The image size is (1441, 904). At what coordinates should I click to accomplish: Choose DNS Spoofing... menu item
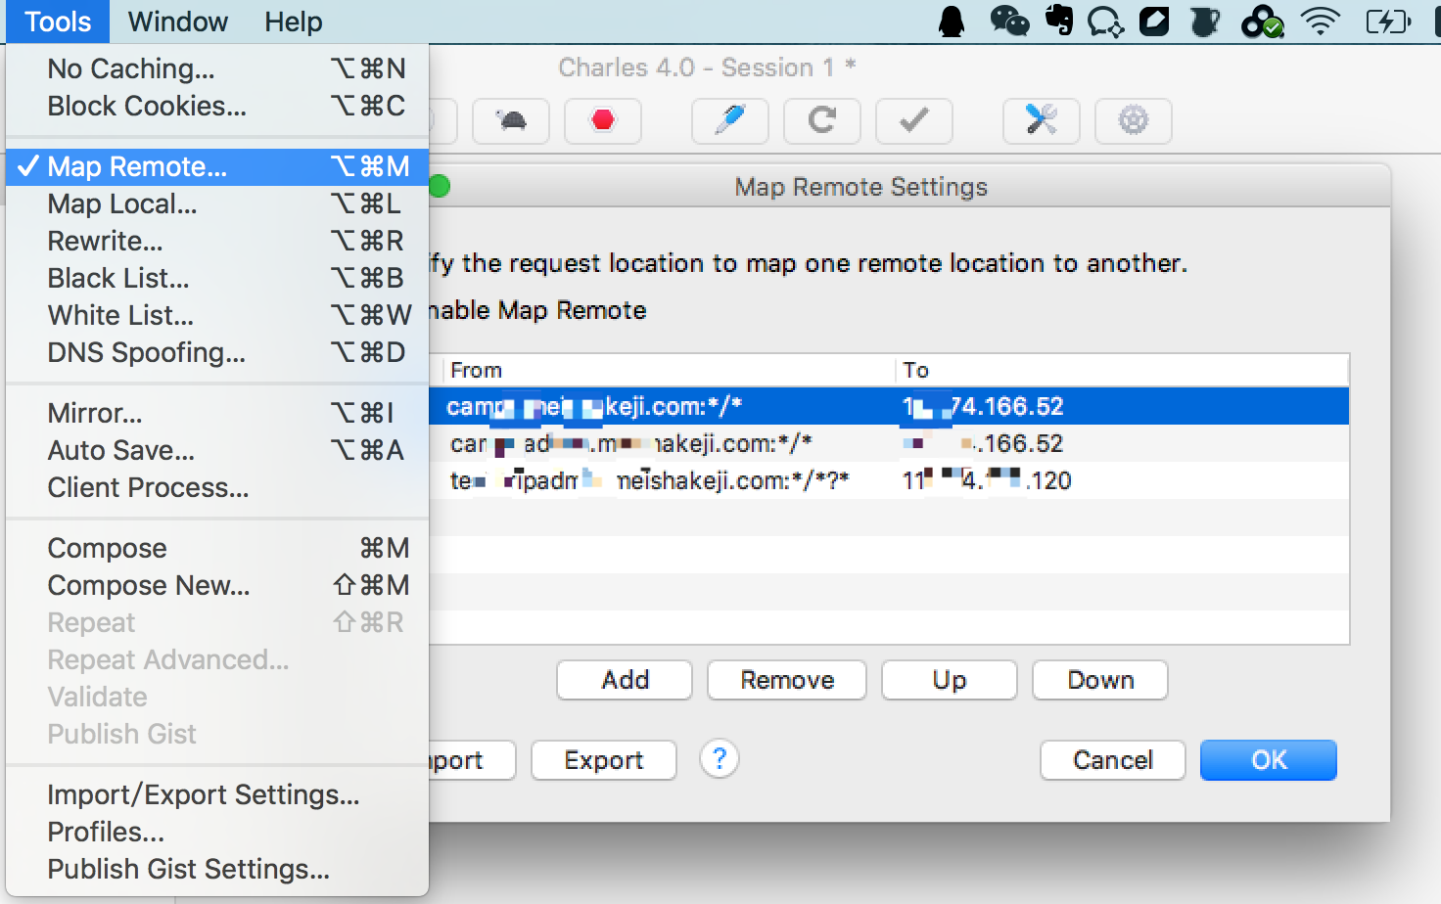coord(217,352)
